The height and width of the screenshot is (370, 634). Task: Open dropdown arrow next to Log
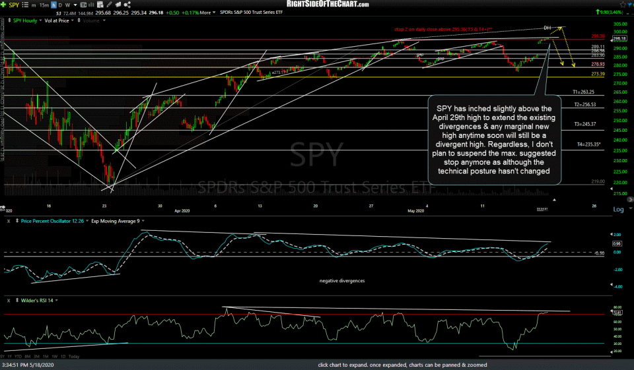click(630, 209)
